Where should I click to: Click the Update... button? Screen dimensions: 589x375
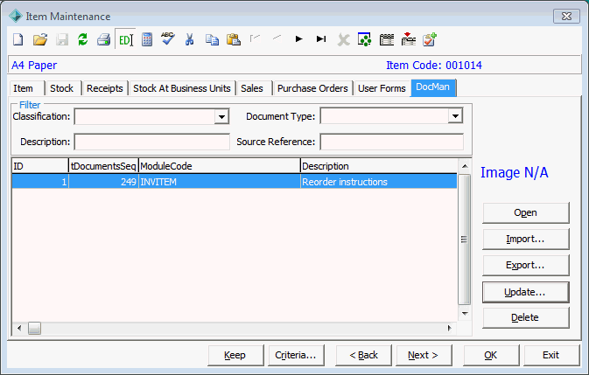click(525, 292)
